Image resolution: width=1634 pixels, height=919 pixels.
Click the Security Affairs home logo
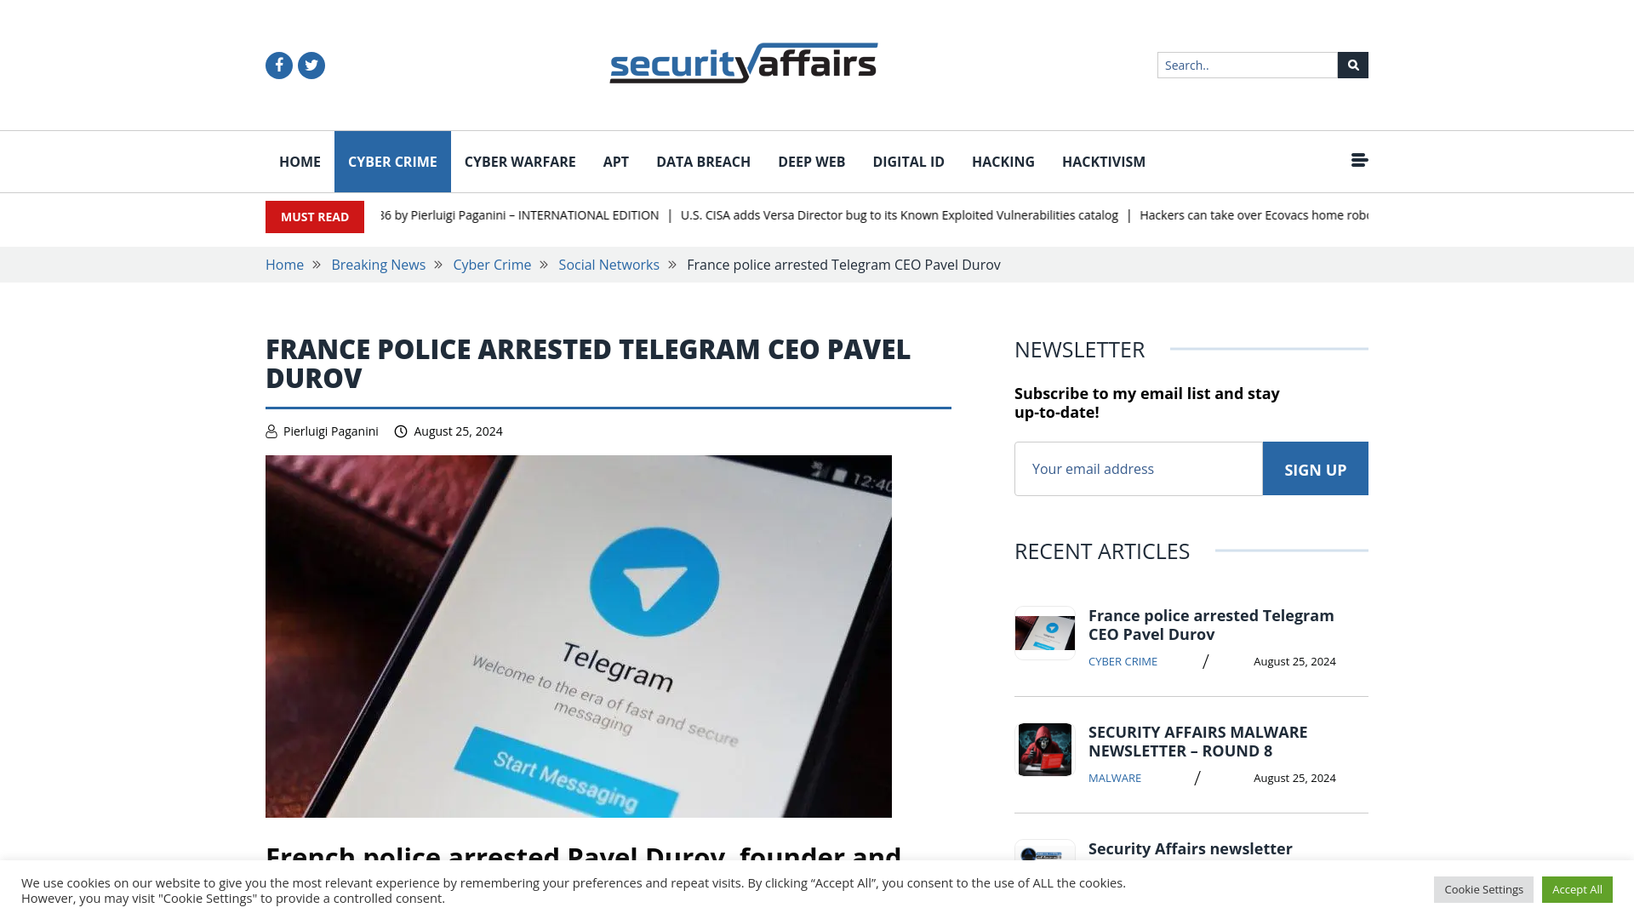pos(743,62)
